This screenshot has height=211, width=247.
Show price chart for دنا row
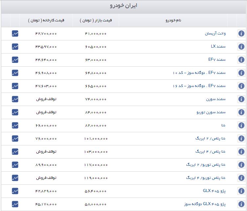15,125
